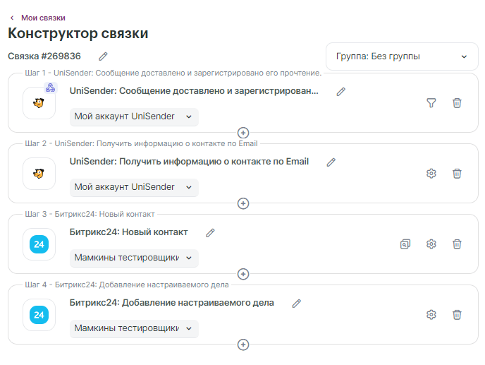Image resolution: width=485 pixels, height=365 pixels.
Task: Rename step 1 title with pencil icon
Action: click(341, 92)
